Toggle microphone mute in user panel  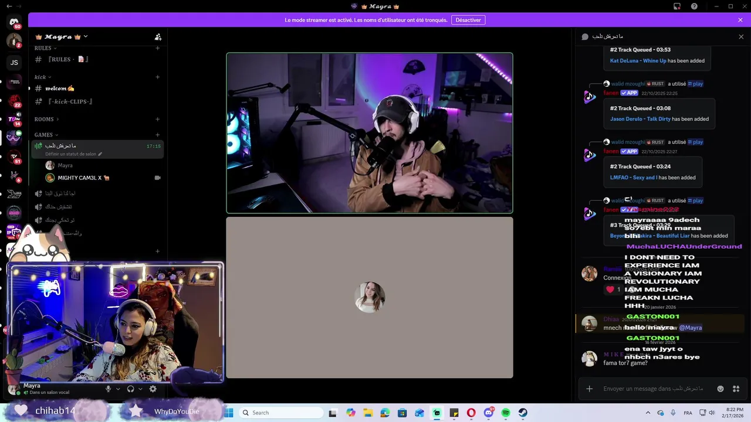(108, 389)
